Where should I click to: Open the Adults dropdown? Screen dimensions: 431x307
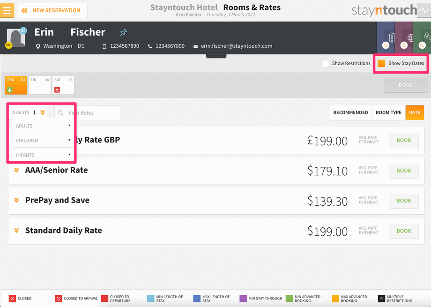pyautogui.click(x=43, y=126)
